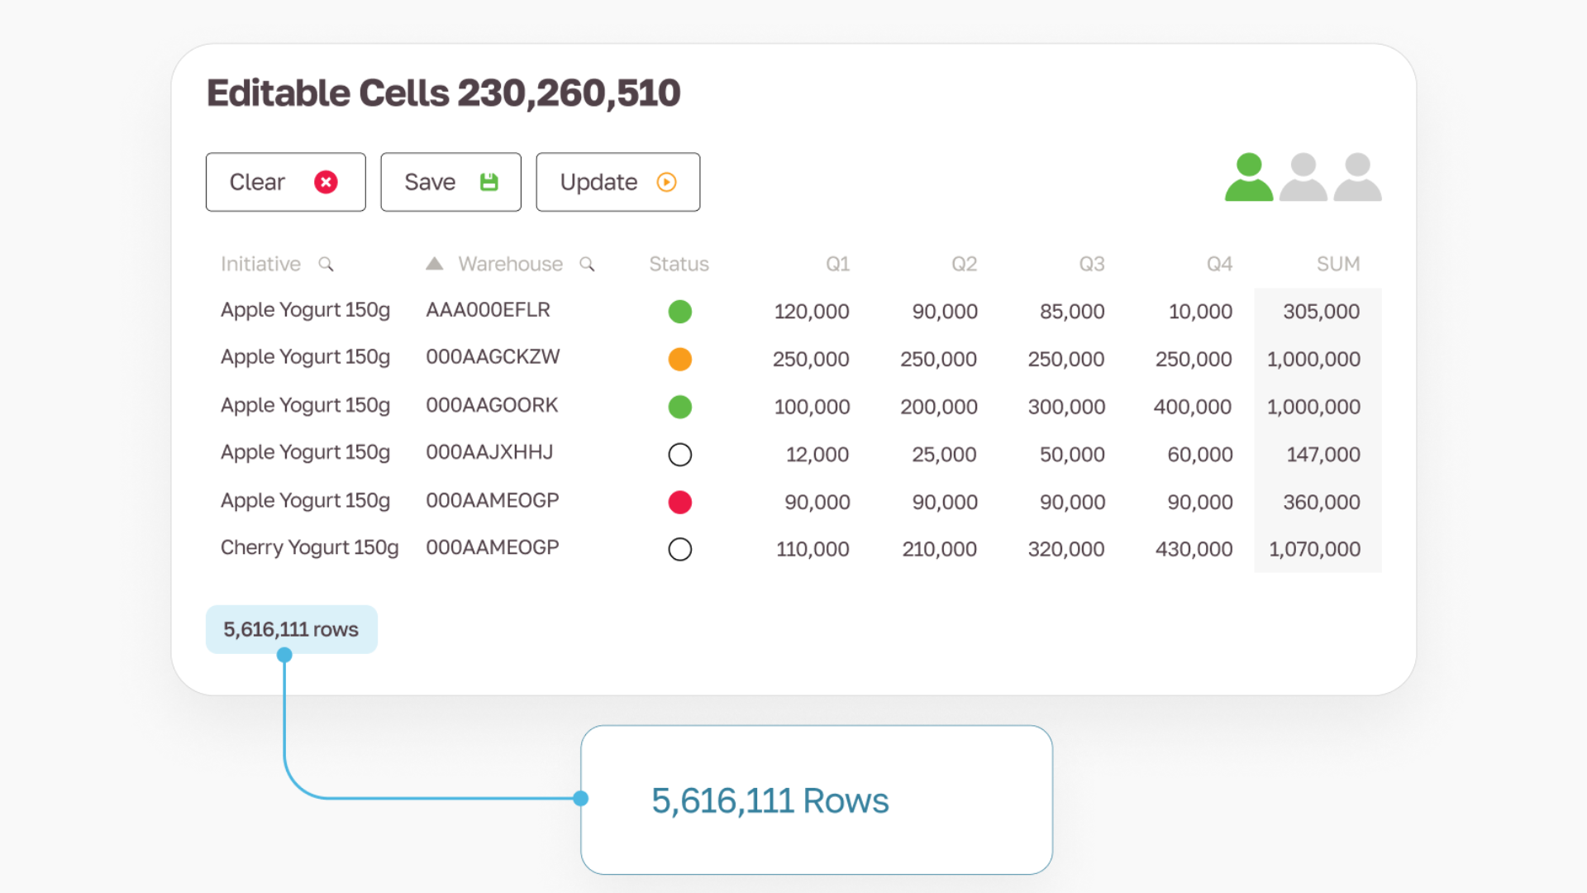
Task: Sort by the SUM column header
Action: point(1337,264)
